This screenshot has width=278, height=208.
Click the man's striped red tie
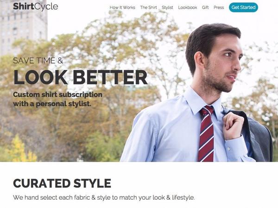[x=206, y=134]
